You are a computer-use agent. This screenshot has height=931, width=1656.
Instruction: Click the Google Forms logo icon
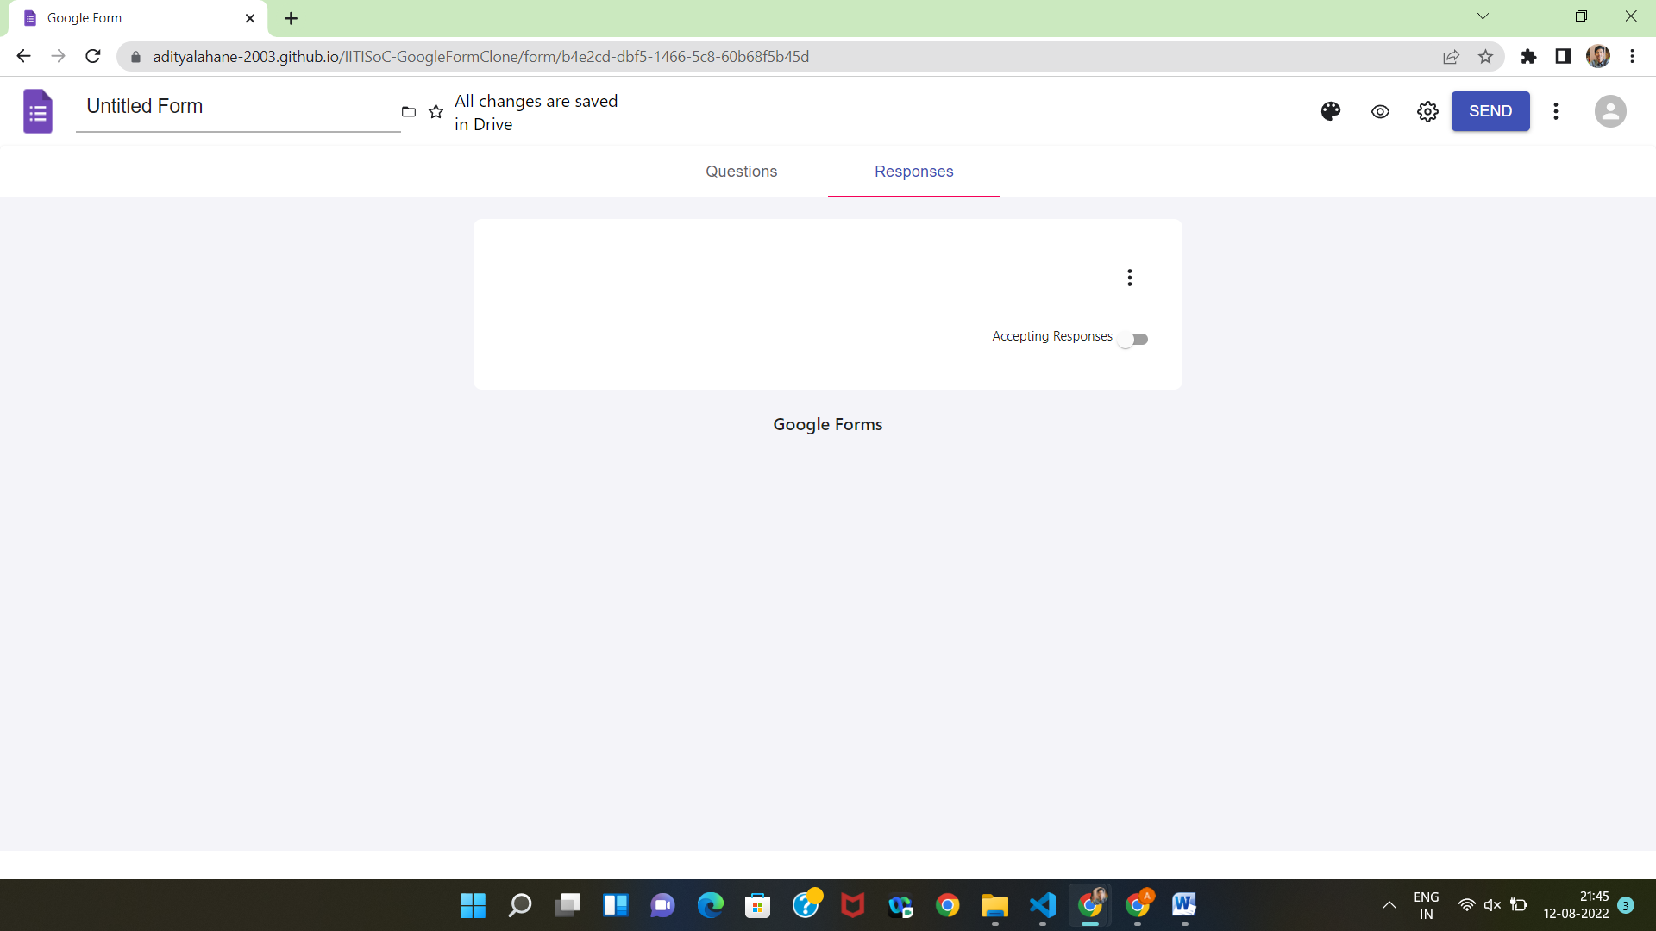[36, 110]
